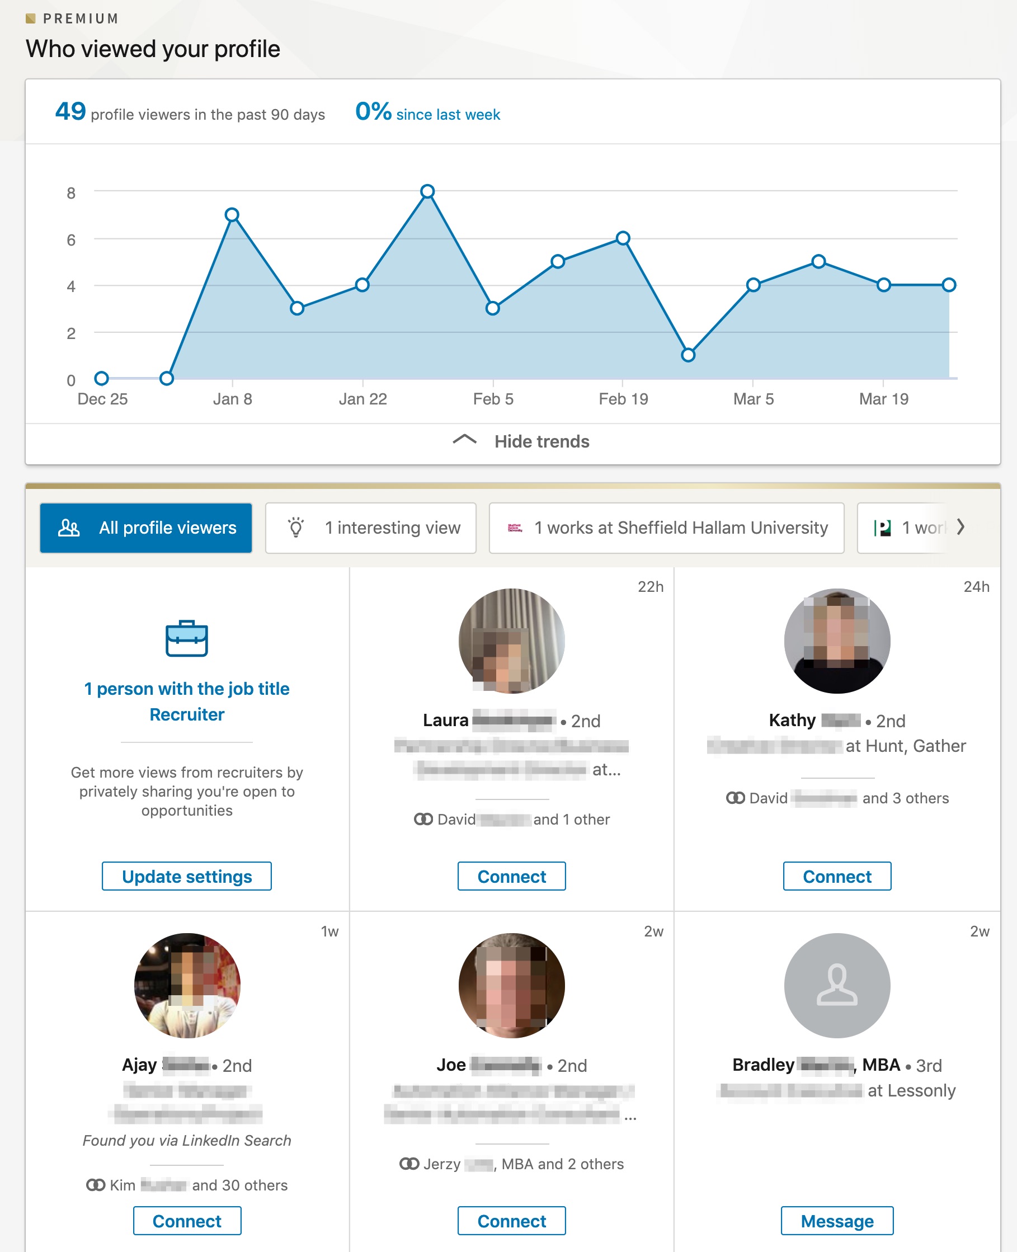Click mutual connections icon beside Jerzy, MBA

tap(409, 1164)
